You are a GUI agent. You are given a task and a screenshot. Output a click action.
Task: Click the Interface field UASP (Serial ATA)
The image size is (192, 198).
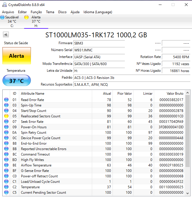pyautogui.click(x=99, y=57)
